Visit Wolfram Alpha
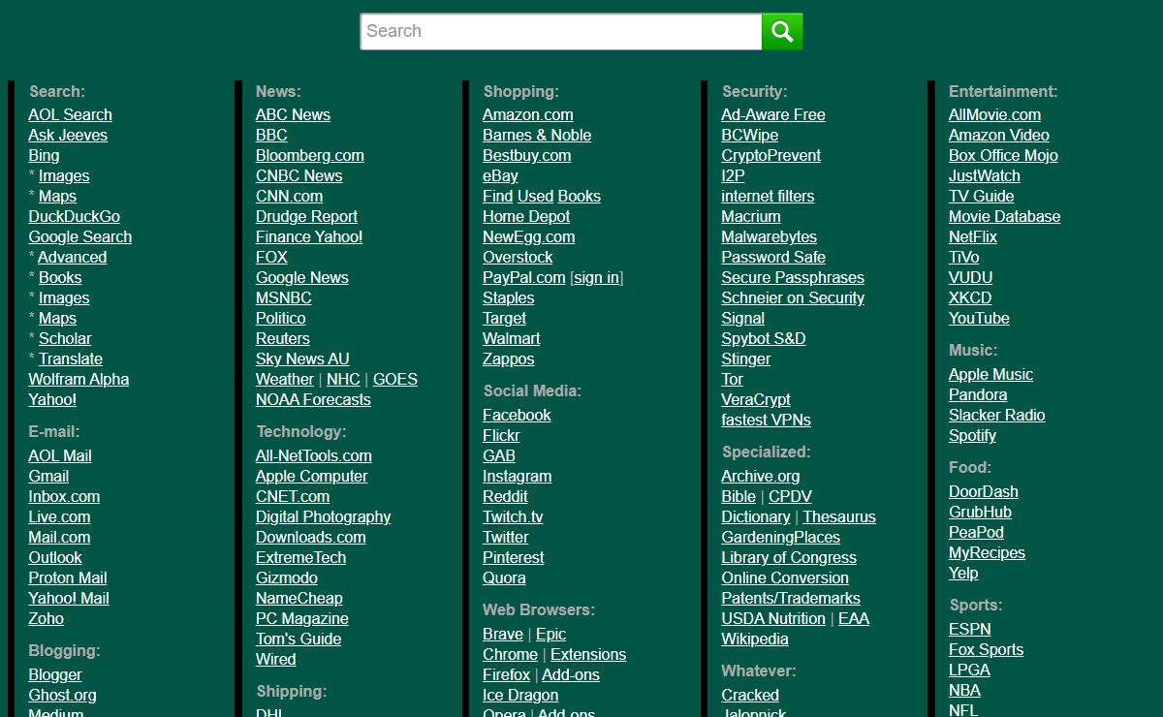 pos(79,379)
